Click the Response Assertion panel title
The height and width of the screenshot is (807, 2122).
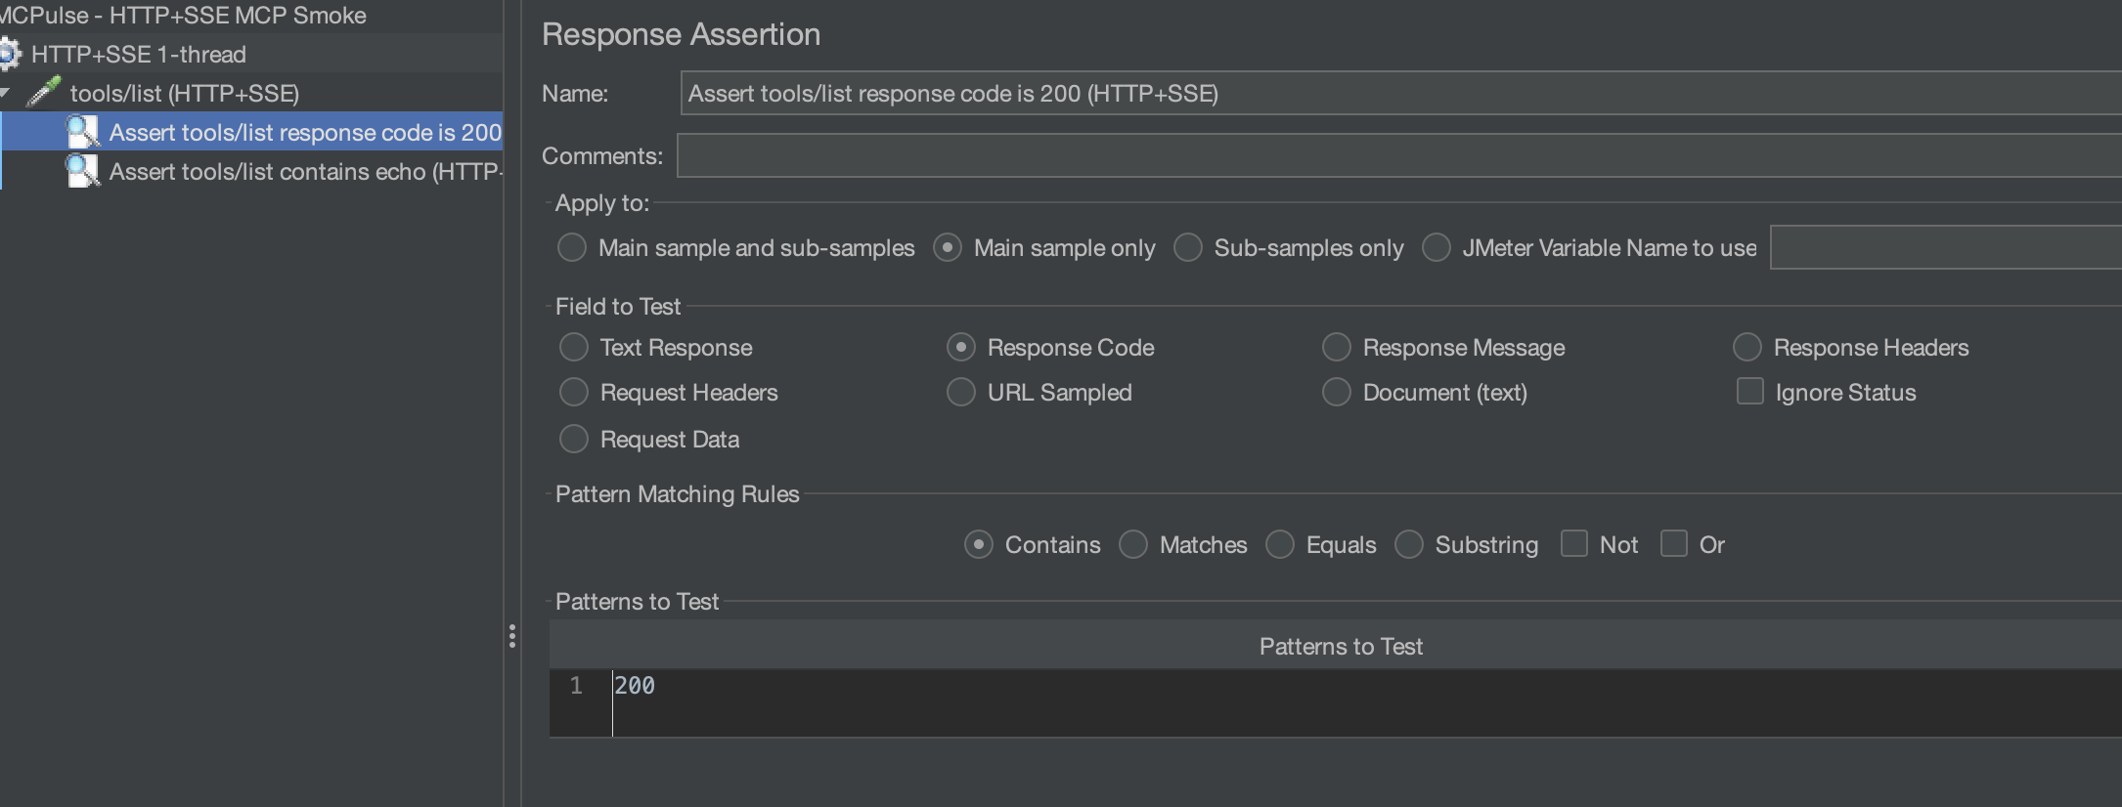681,34
